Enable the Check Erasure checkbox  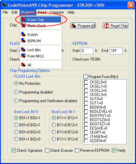pyautogui.click(x=47, y=150)
